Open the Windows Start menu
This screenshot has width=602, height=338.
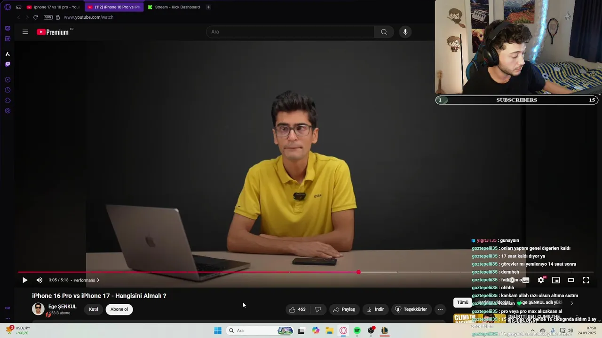pos(218,330)
